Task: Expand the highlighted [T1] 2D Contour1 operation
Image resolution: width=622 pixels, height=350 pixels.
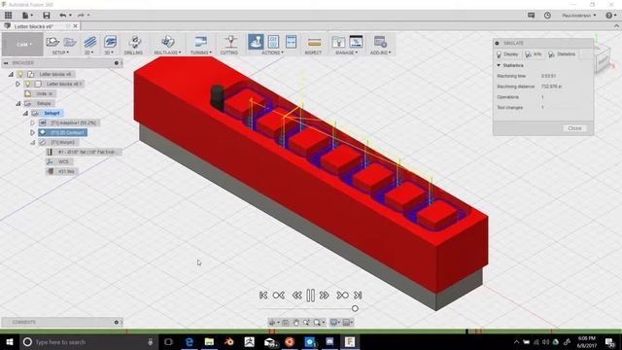Action: 32,132
